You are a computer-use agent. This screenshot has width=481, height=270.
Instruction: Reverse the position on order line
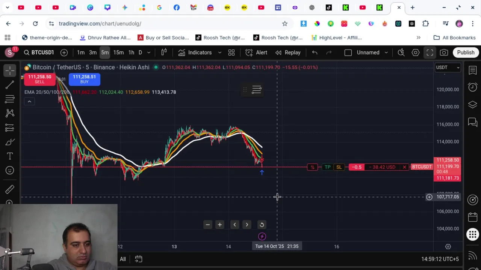(x=312, y=167)
